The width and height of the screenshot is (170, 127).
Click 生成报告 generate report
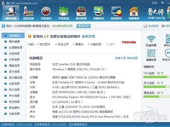pyautogui.click(x=151, y=26)
